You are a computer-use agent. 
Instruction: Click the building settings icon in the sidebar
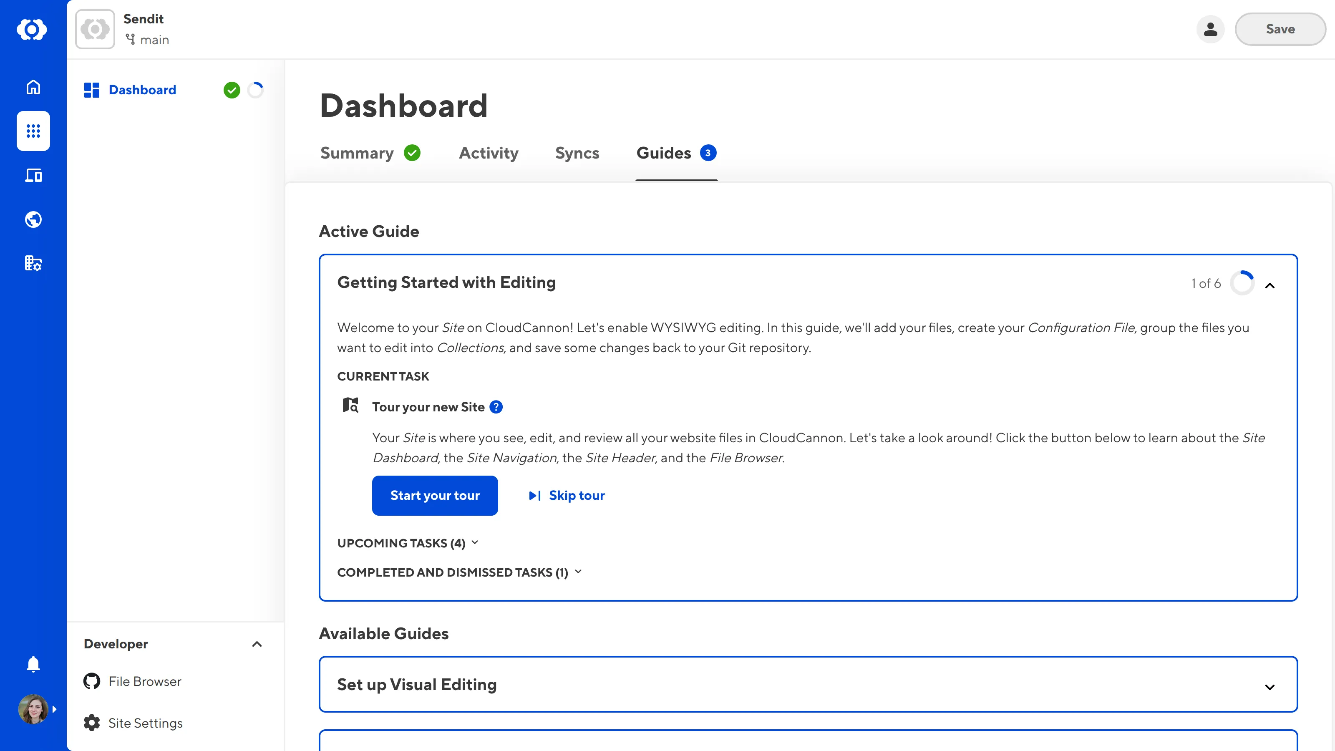pyautogui.click(x=33, y=263)
